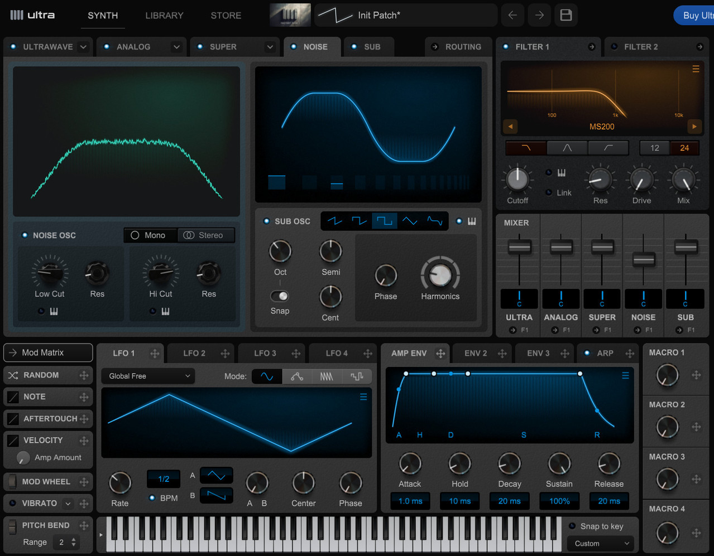Click the AFTERTOUCH modulator button
The width and height of the screenshot is (714, 556).
(48, 418)
